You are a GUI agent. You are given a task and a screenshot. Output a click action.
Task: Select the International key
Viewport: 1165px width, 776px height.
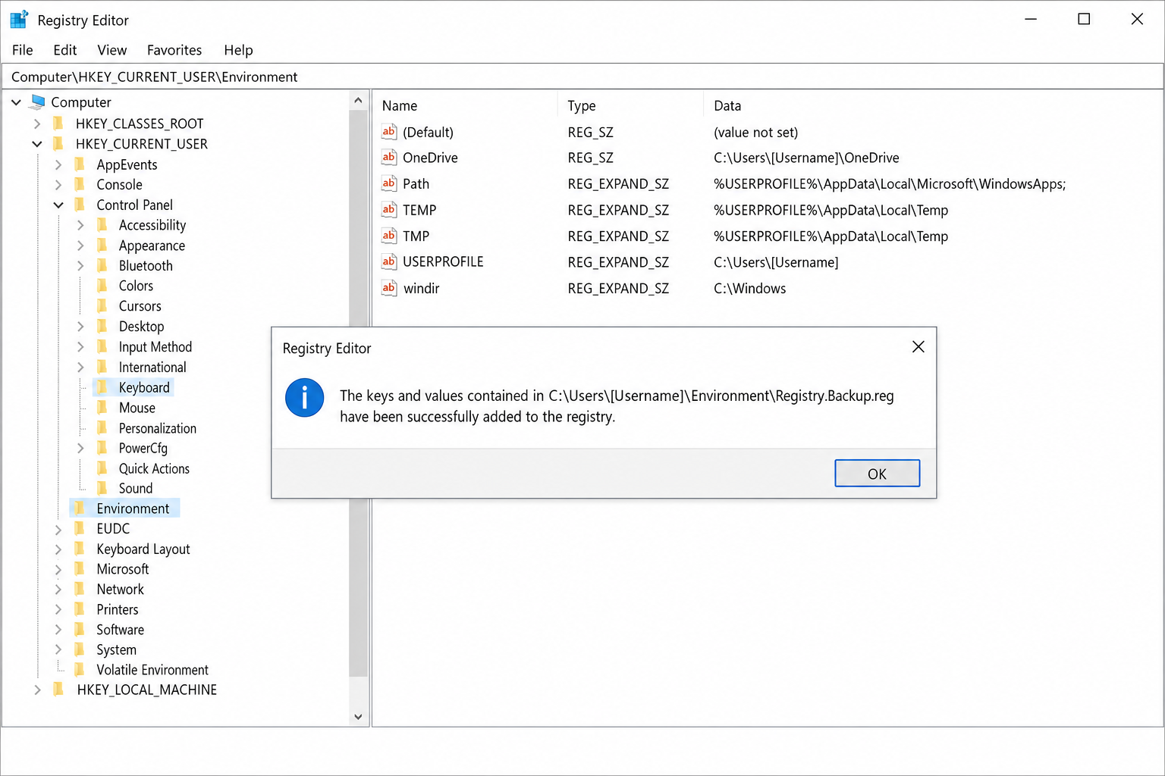click(x=152, y=367)
